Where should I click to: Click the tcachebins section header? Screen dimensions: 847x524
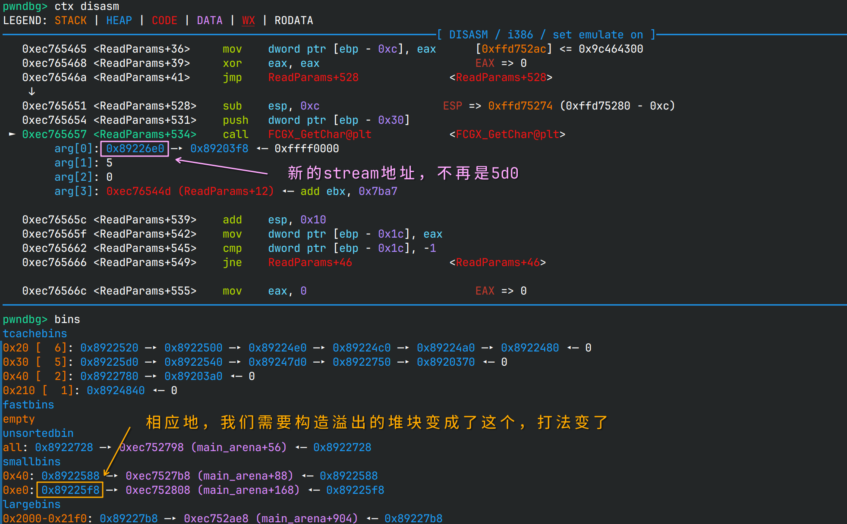pos(35,333)
